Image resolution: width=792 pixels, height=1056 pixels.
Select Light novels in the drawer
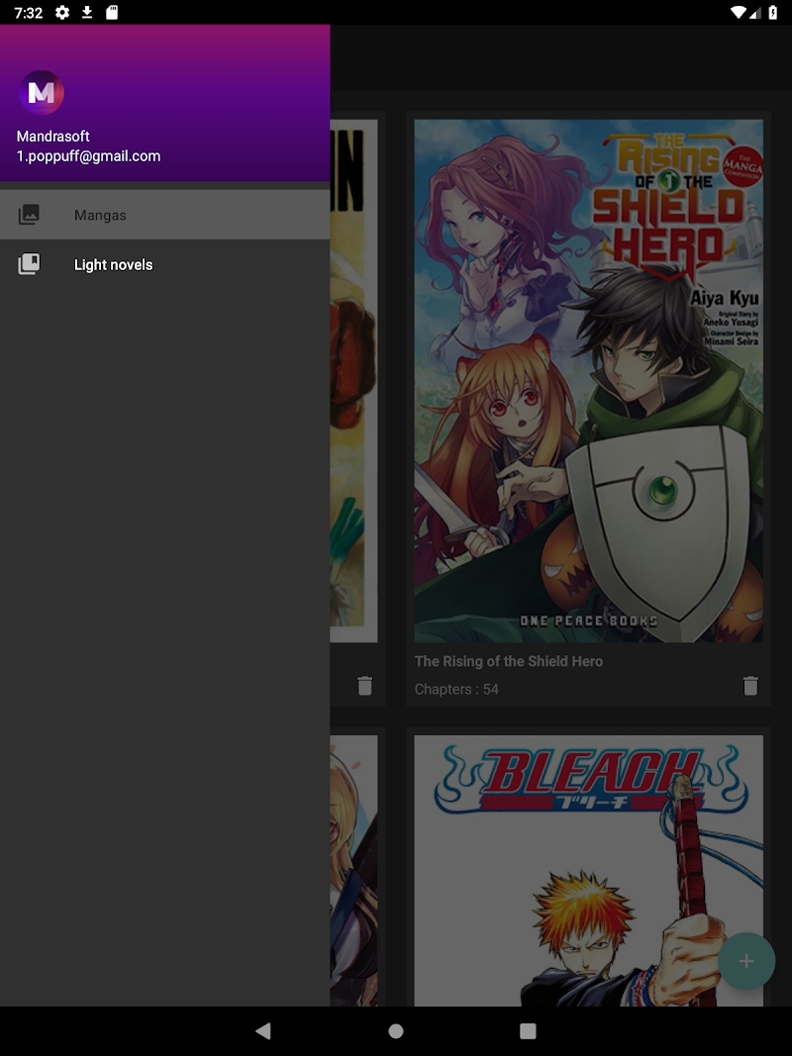coord(165,264)
